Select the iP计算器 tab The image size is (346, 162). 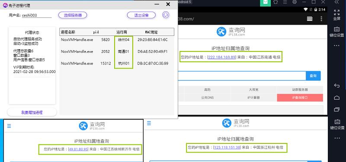[253, 98]
